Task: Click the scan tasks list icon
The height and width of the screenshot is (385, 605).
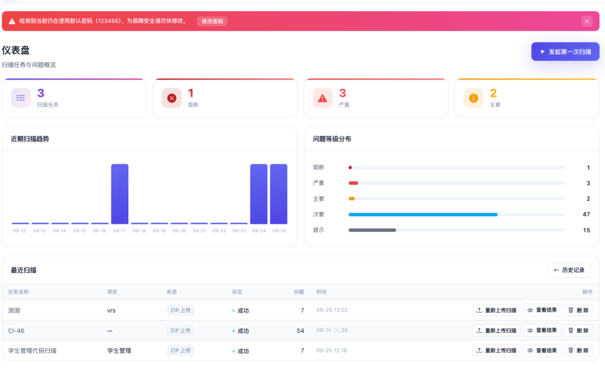Action: coord(21,98)
